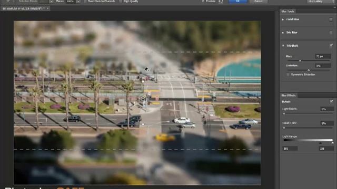Close the open document tab

click(47, 8)
